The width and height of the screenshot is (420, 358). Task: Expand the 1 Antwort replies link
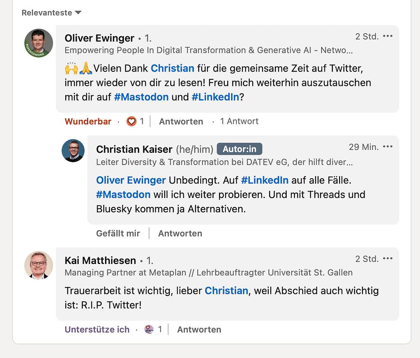coord(239,122)
